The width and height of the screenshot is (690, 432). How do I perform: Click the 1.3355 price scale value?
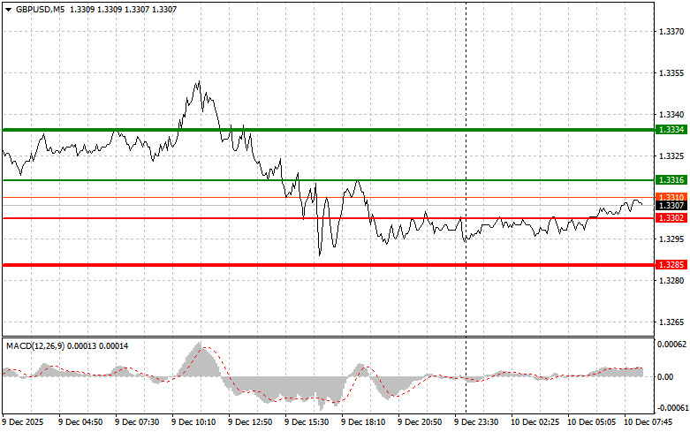[x=671, y=73]
